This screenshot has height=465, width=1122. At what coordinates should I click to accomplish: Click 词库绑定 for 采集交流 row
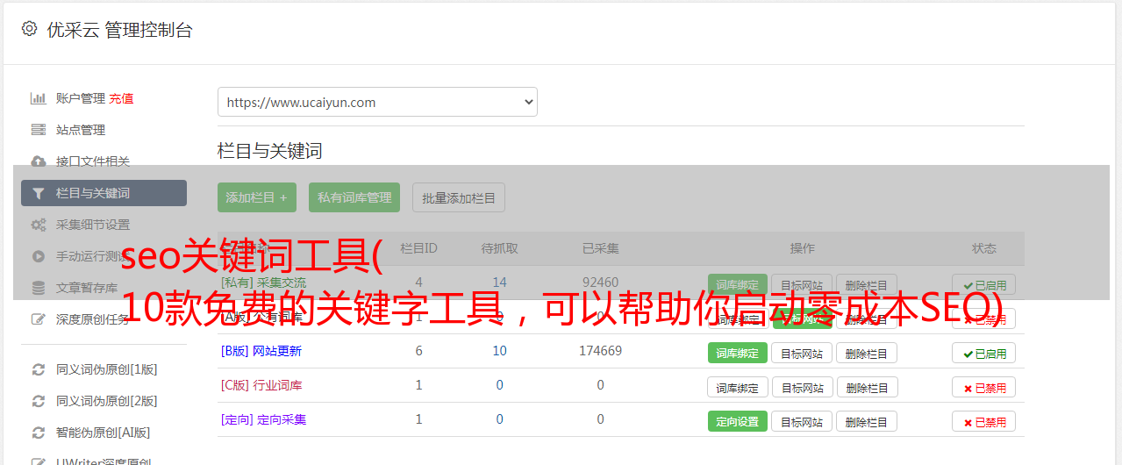point(738,285)
